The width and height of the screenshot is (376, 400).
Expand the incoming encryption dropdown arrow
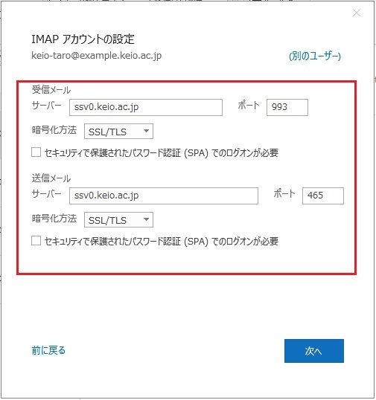click(146, 131)
